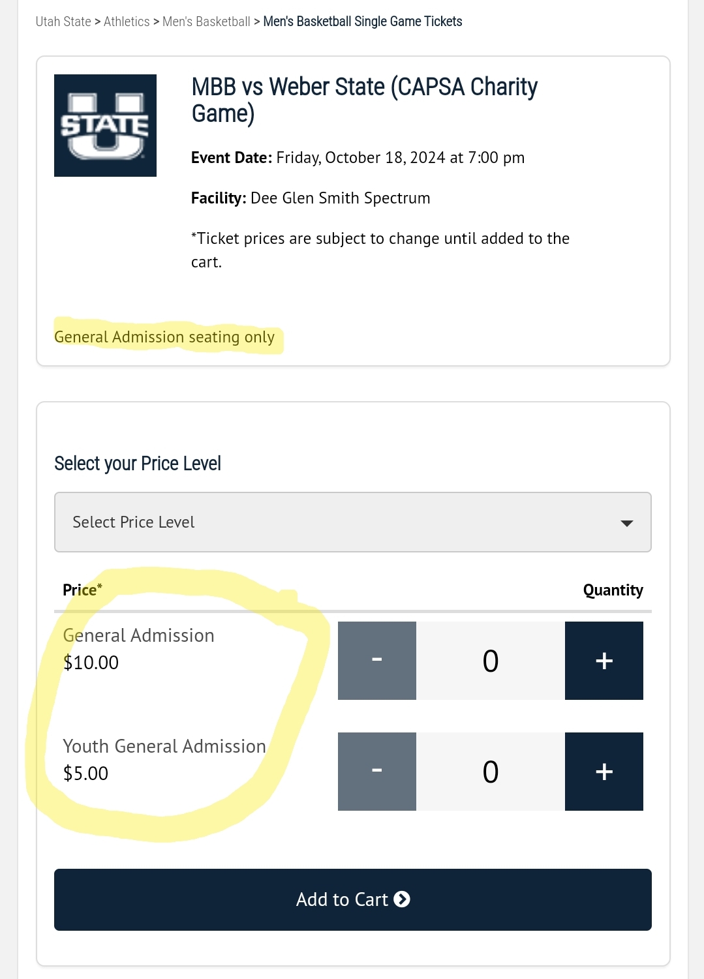This screenshot has height=979, width=704.
Task: Open Men's Basketball Single Game Tickets breadcrumb
Action: point(363,22)
